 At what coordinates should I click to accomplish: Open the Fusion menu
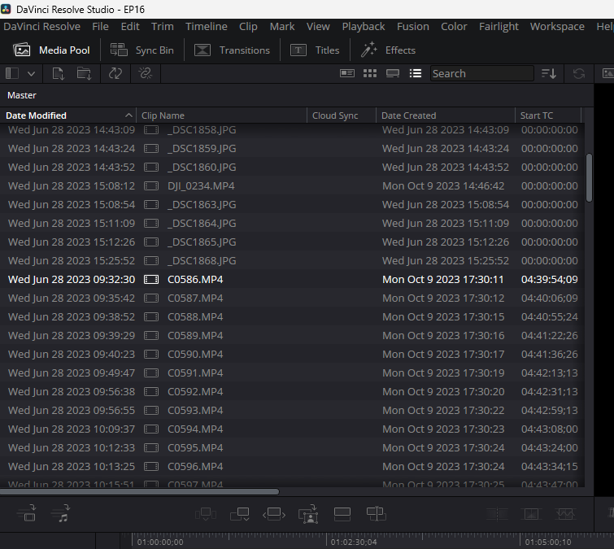coord(413,26)
